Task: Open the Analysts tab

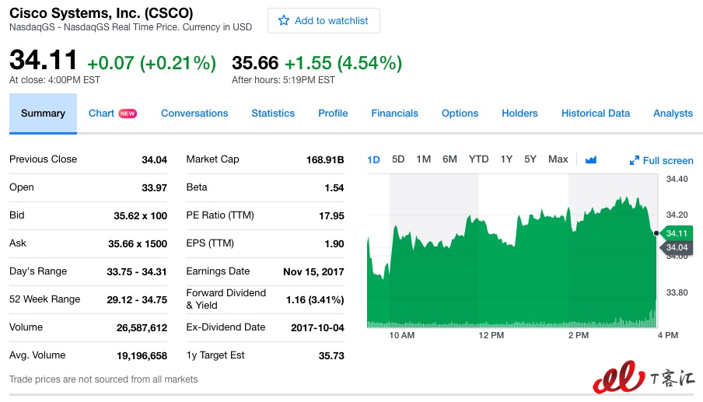Action: [x=673, y=114]
